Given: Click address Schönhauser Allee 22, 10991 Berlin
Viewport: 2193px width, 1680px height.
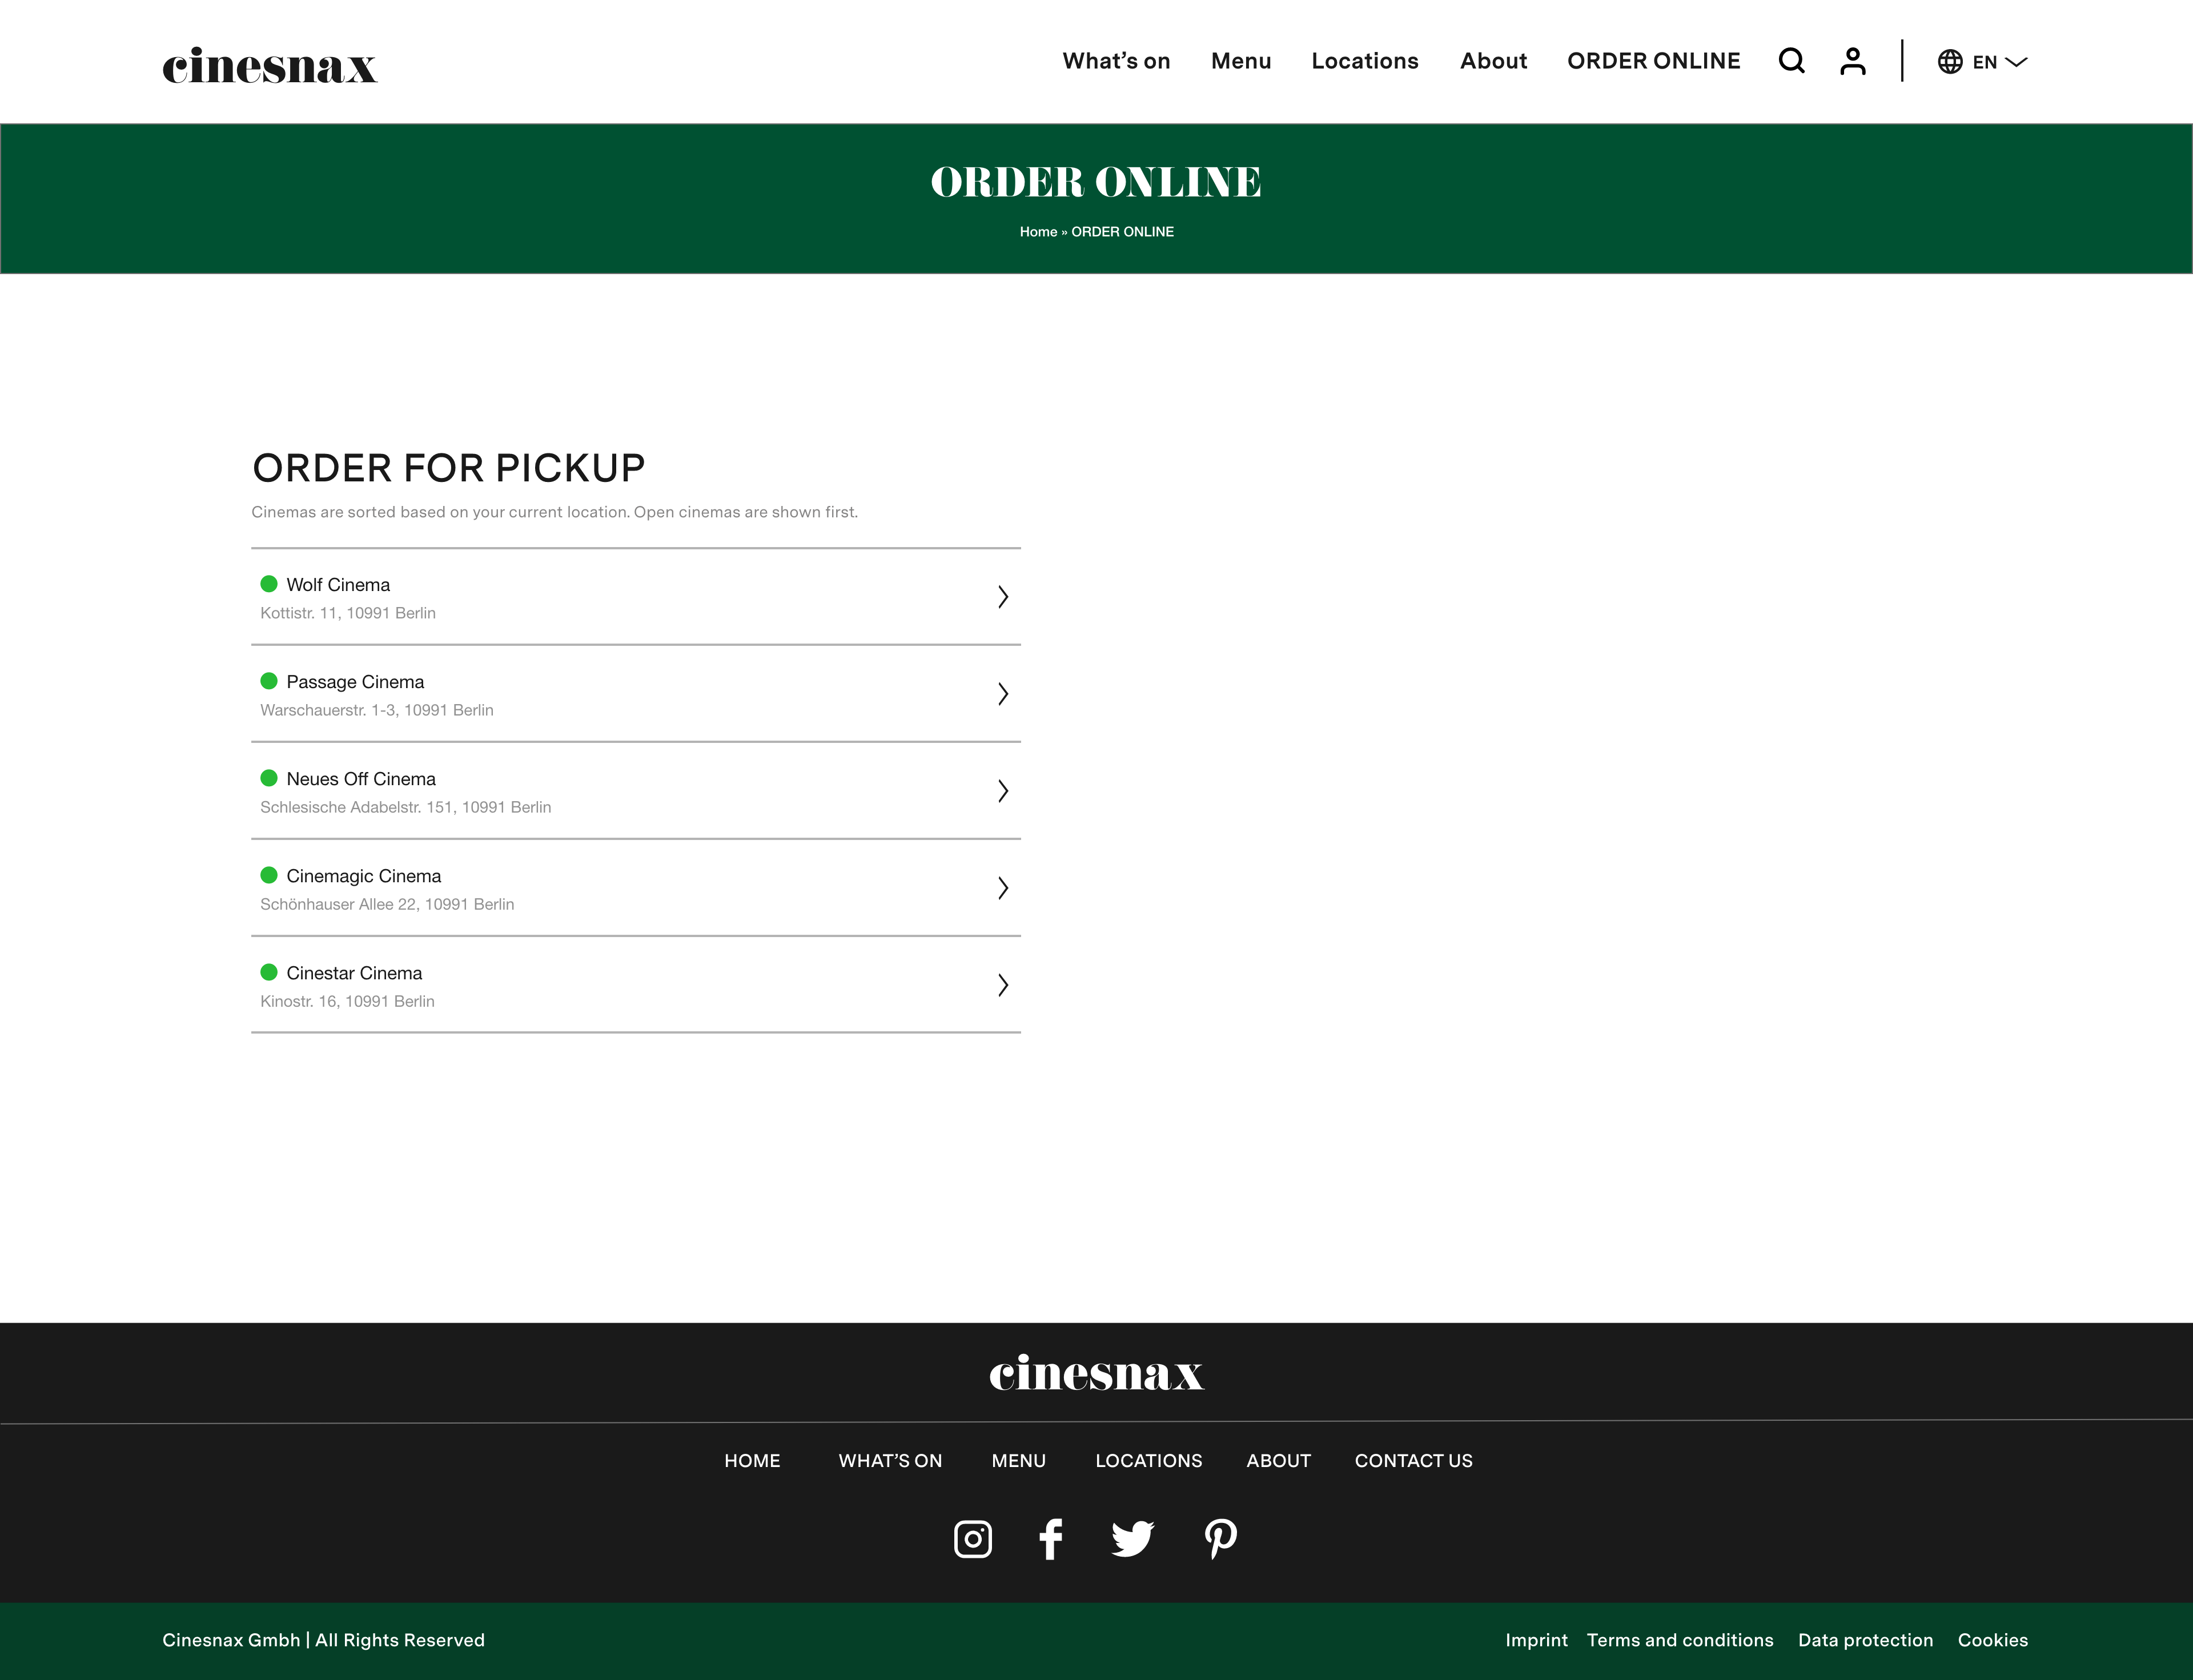Looking at the screenshot, I should point(387,904).
